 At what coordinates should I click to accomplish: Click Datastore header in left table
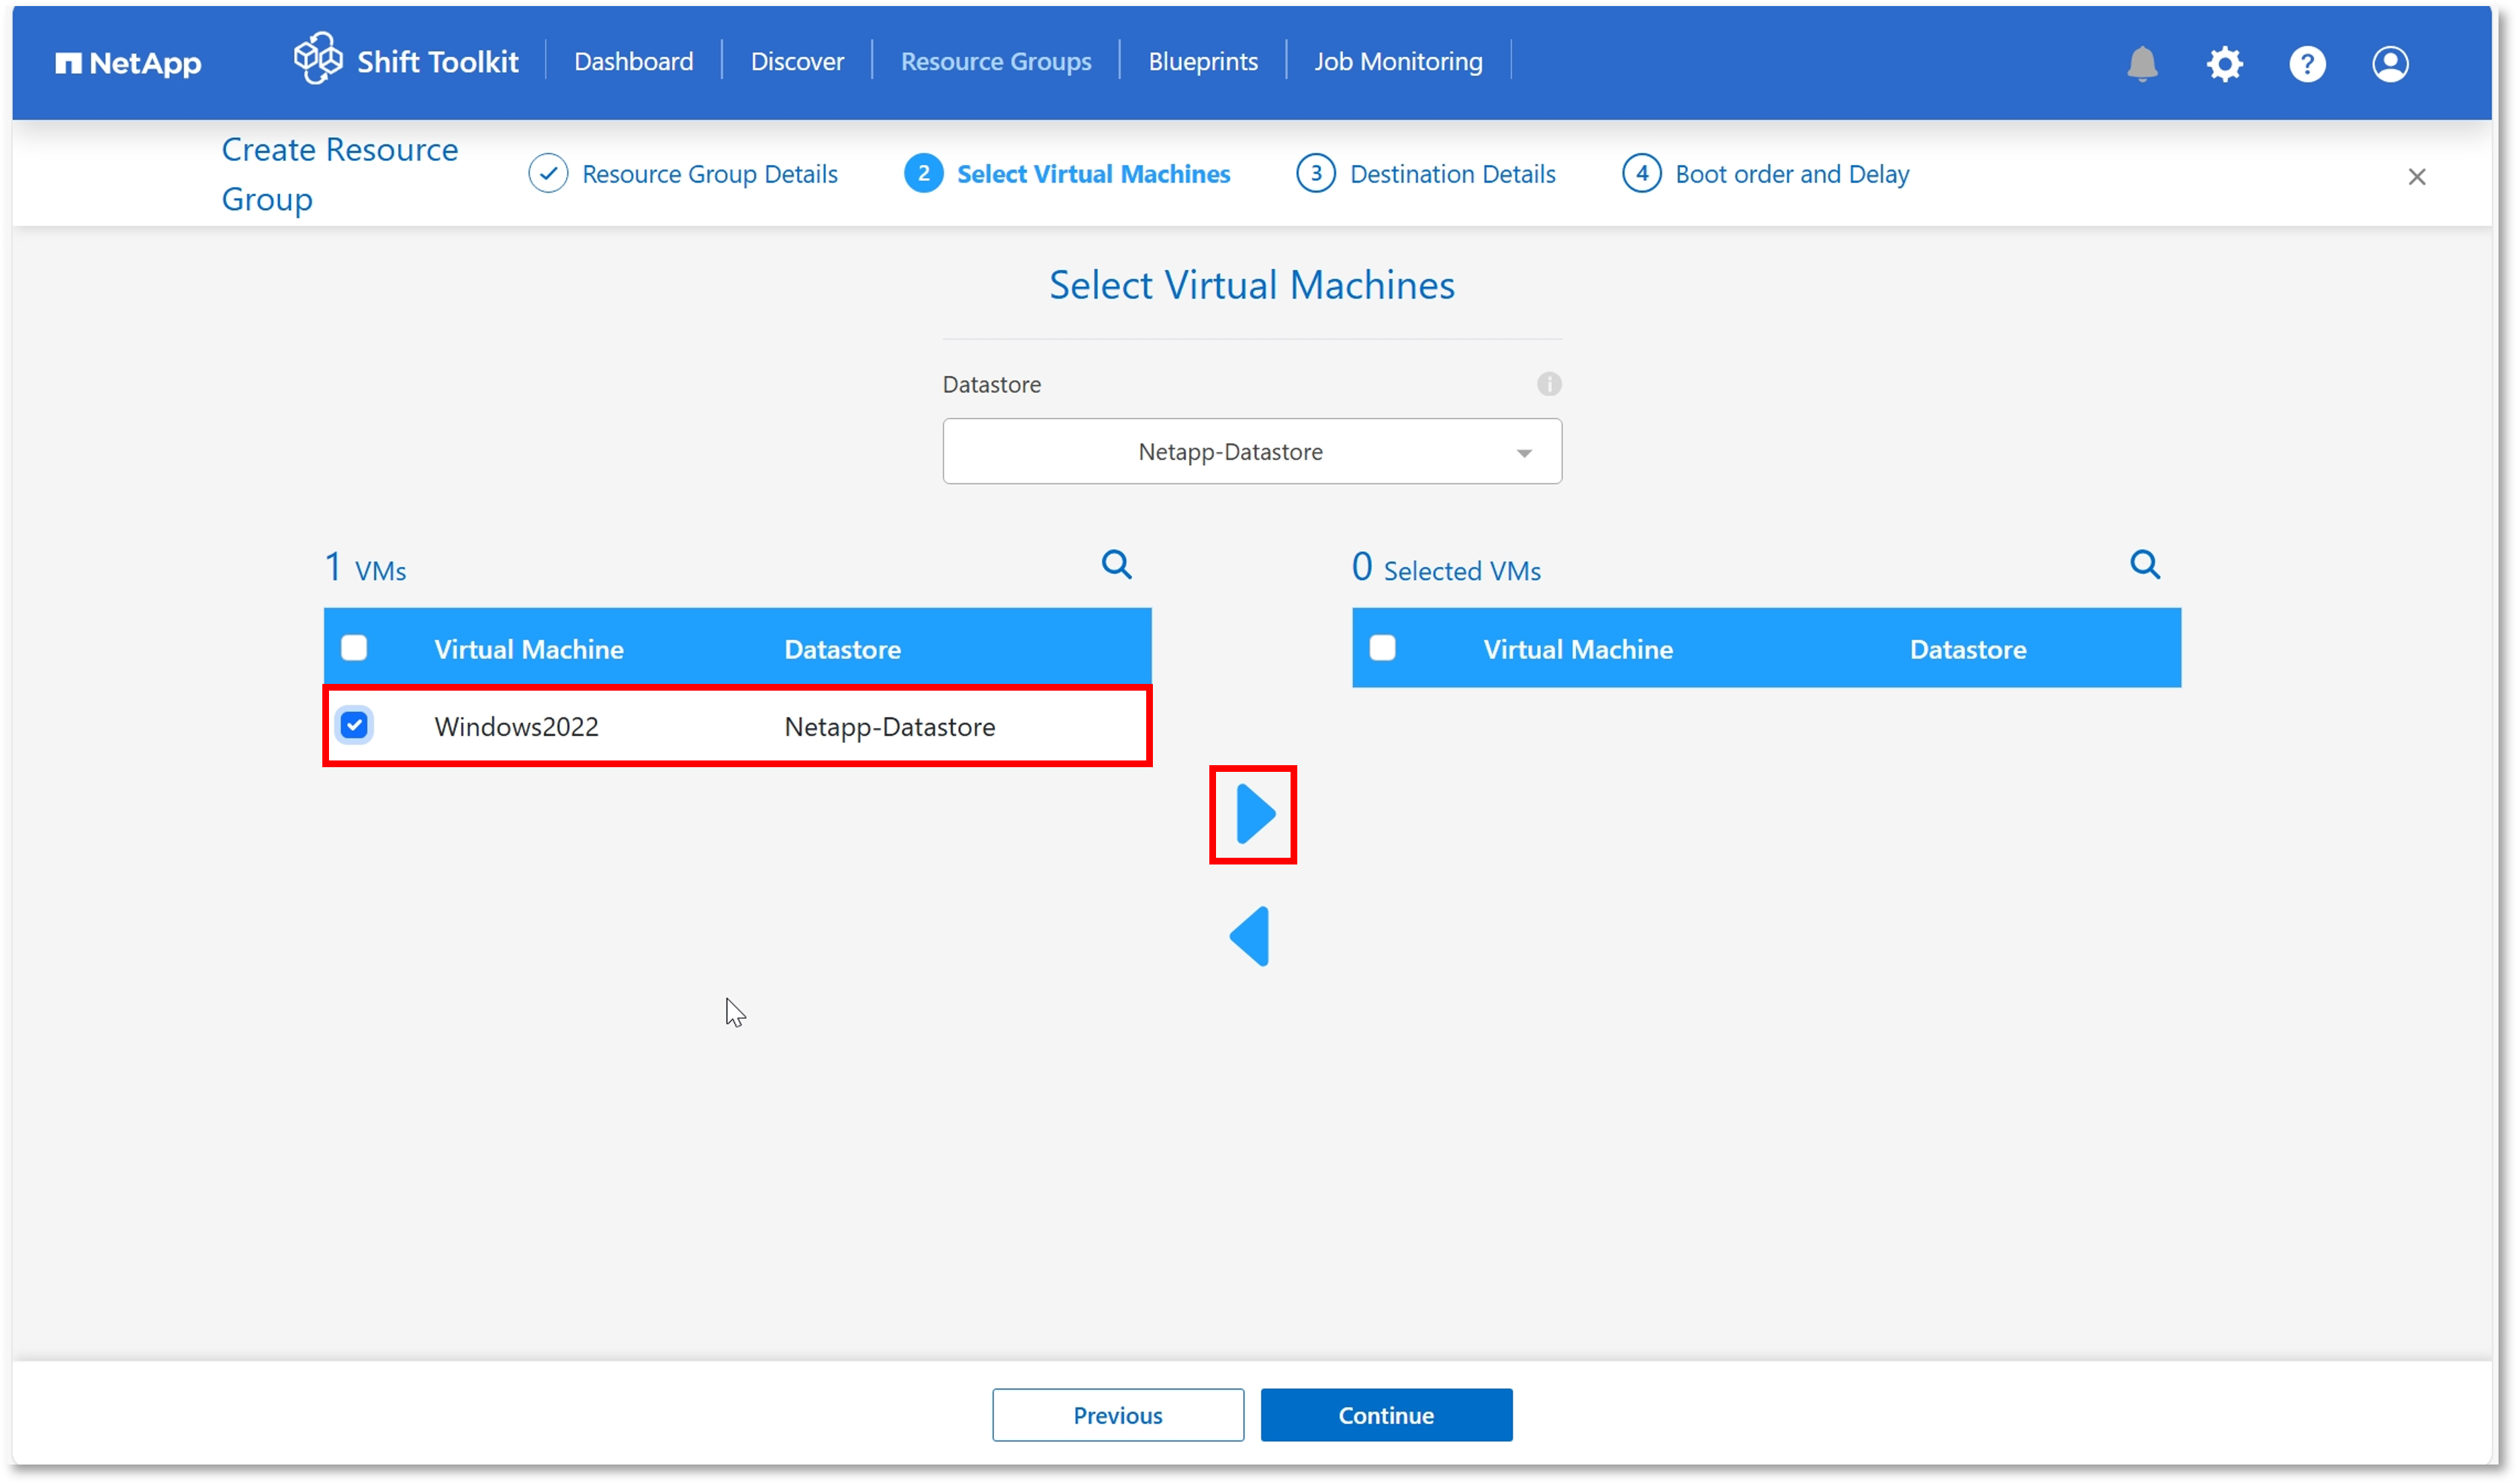(842, 650)
